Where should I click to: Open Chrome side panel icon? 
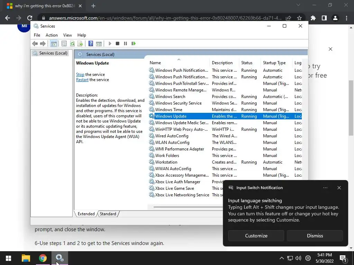324,18
